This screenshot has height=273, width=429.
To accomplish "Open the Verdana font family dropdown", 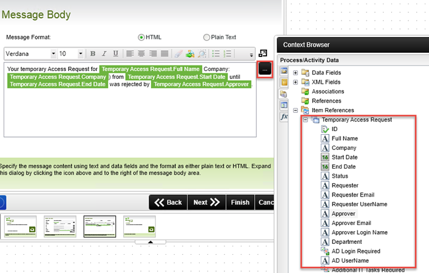I will 30,54.
